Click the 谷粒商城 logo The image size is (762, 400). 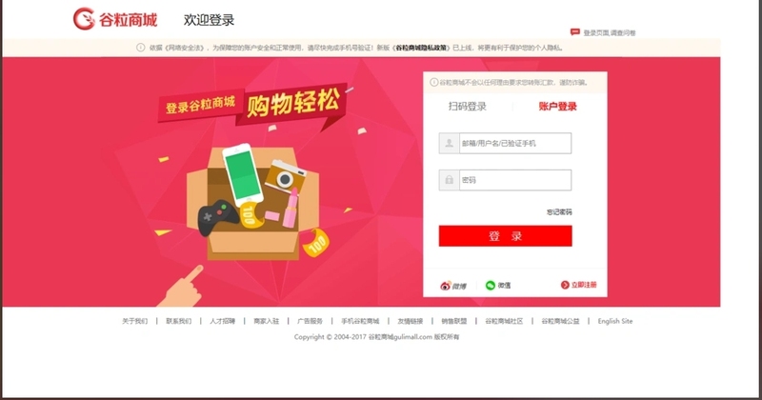[115, 19]
